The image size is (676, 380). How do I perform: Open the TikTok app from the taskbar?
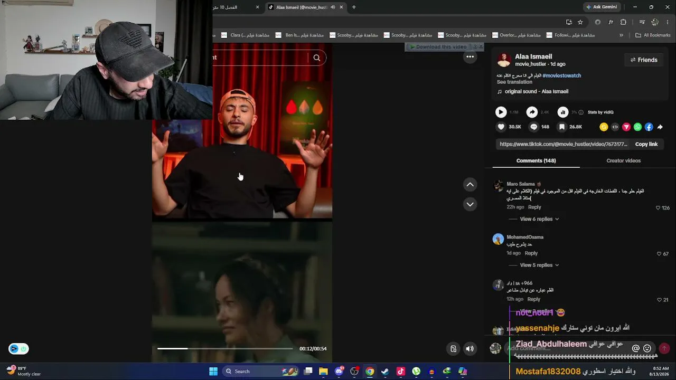pyautogui.click(x=400, y=372)
